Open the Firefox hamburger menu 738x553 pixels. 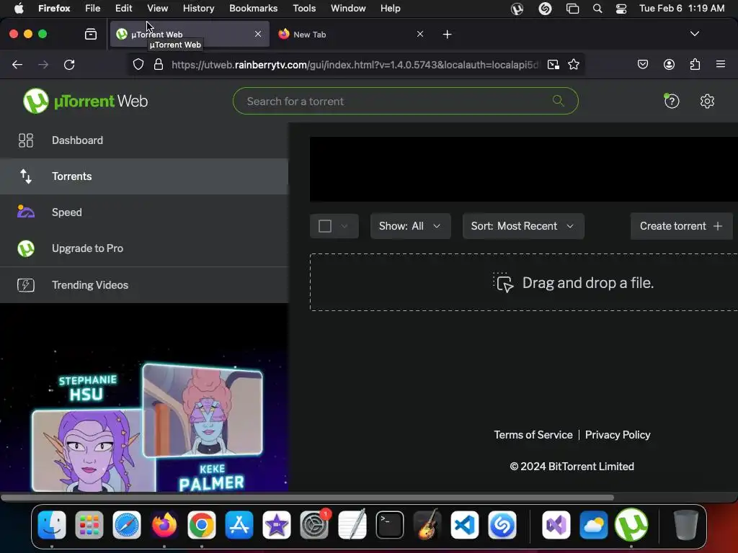[721, 64]
